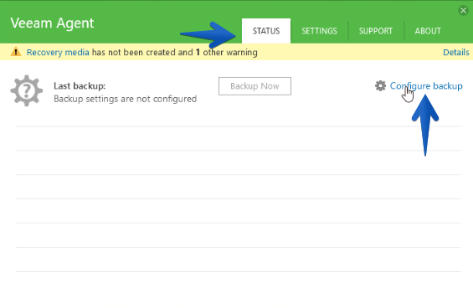Screen dimensions: 473x308
Task: Click the Veeam Agent title text
Action: tap(52, 23)
